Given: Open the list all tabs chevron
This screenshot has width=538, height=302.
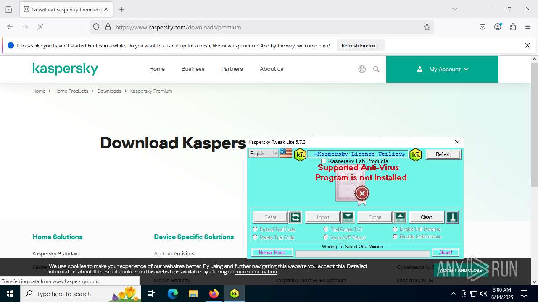Looking at the screenshot, I should (454, 9).
